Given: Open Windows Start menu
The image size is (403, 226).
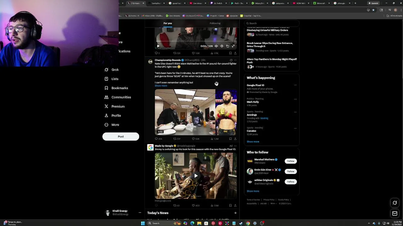Looking at the screenshot, I should [x=143, y=223].
